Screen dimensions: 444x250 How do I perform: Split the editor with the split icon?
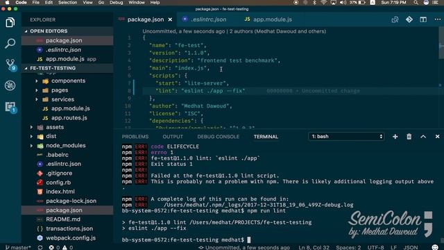pos(423,19)
